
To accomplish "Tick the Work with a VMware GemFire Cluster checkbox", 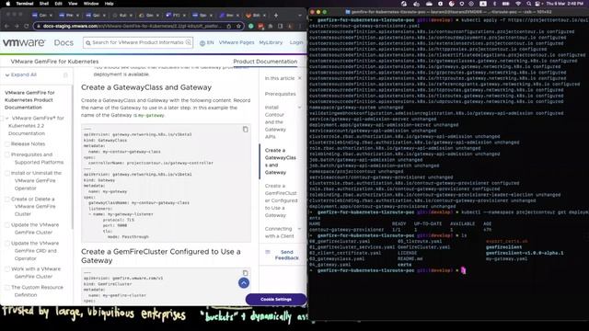I will coord(7,269).
